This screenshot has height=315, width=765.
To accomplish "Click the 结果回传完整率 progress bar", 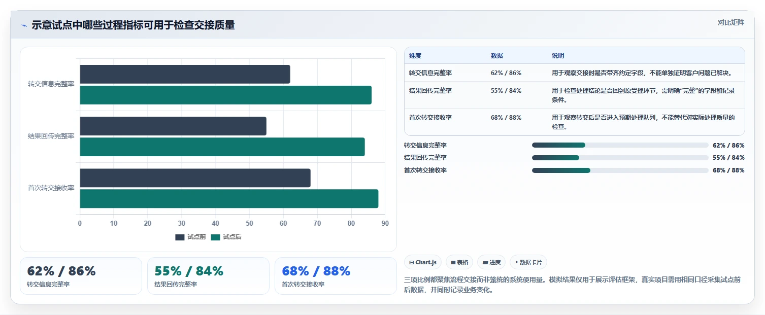I will point(620,158).
